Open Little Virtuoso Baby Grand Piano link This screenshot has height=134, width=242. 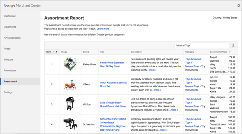pos(113,104)
